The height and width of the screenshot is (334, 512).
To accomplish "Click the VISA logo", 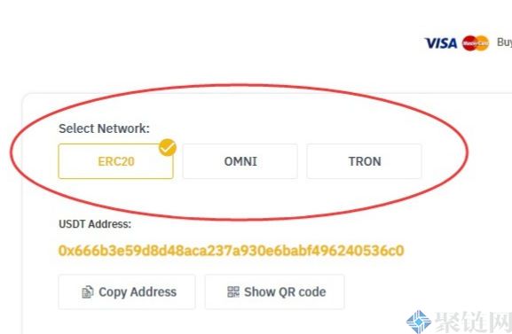I will pos(440,43).
